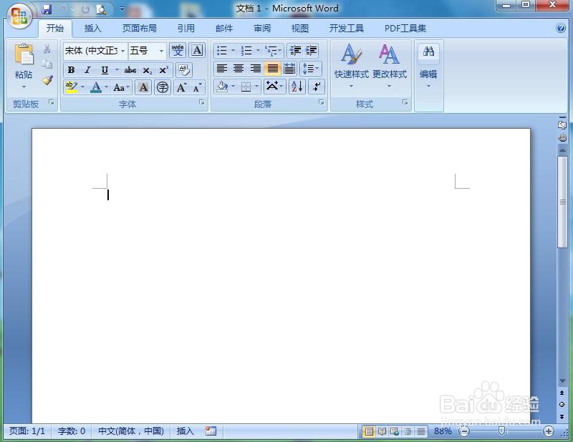The height and width of the screenshot is (442, 573).
Task: Open Word Help (question mark icon)
Action: pos(561,28)
